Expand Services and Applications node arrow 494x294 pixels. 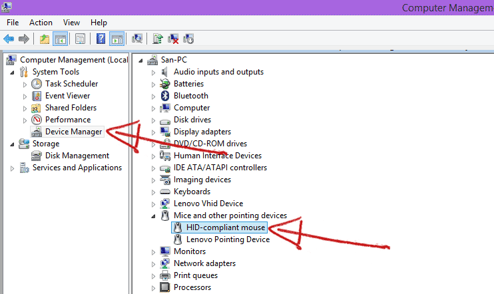[12, 168]
